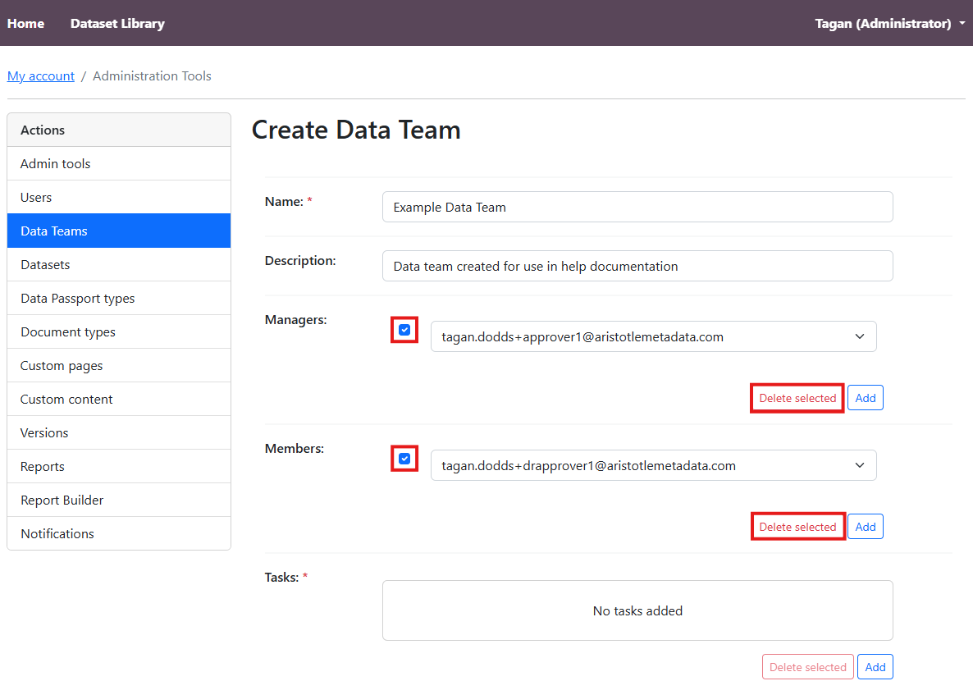The height and width of the screenshot is (681, 973).
Task: Open Report Builder from the sidebar
Action: coord(62,500)
